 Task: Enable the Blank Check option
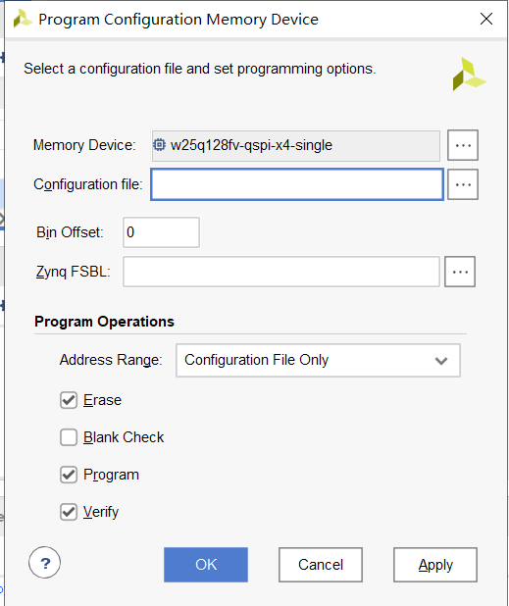[69, 437]
